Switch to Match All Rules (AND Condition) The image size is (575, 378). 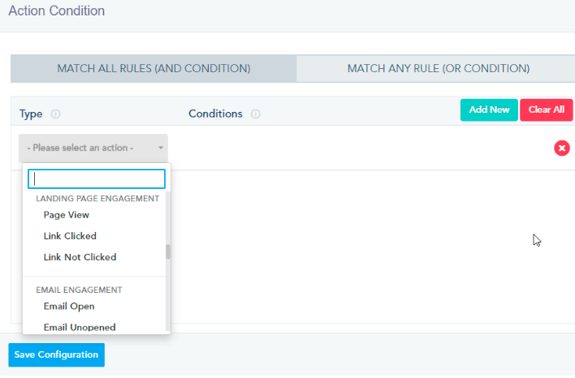pos(153,68)
